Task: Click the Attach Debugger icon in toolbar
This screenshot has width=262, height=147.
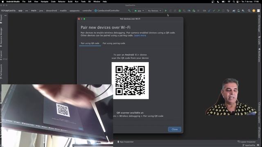Action: pos(194,11)
